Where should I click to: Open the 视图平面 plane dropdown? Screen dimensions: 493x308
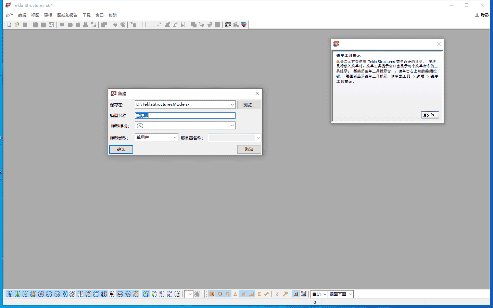pyautogui.click(x=350, y=294)
